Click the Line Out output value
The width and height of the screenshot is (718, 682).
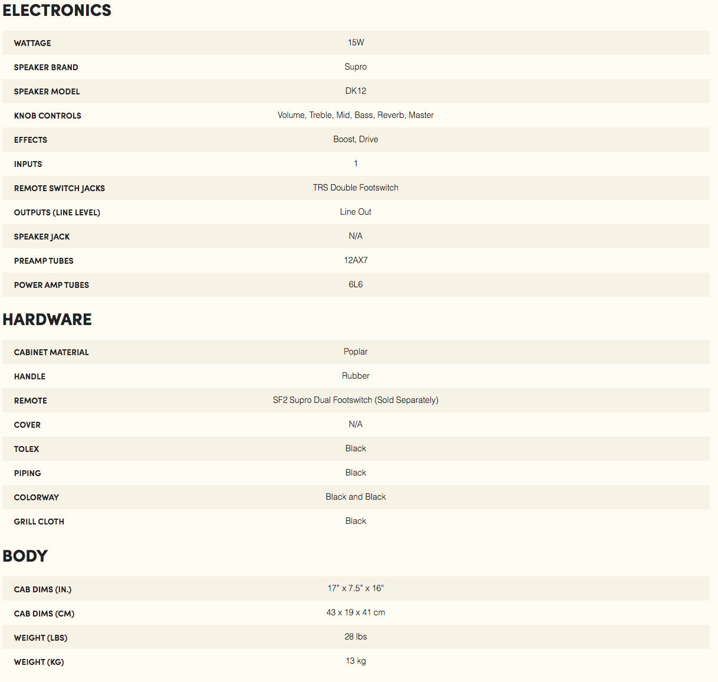[x=355, y=212]
